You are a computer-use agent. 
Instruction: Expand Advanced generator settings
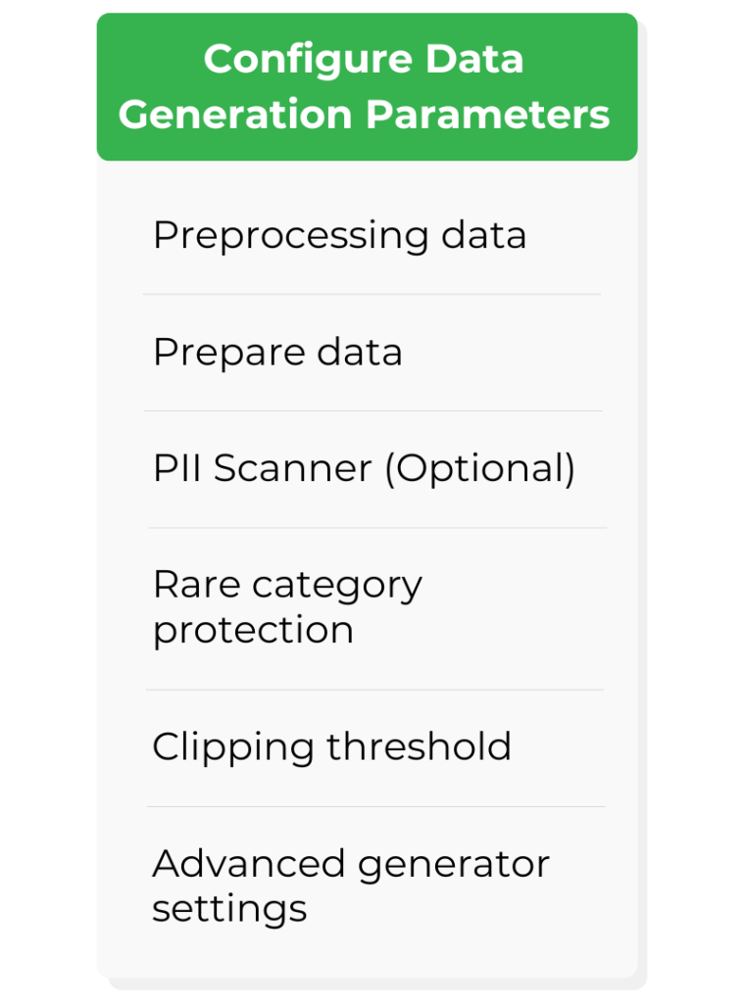click(x=350, y=885)
